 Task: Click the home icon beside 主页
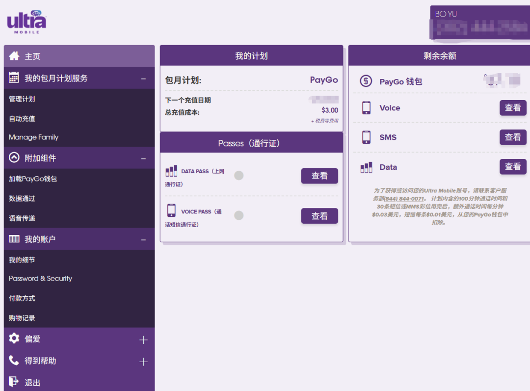[x=14, y=56]
